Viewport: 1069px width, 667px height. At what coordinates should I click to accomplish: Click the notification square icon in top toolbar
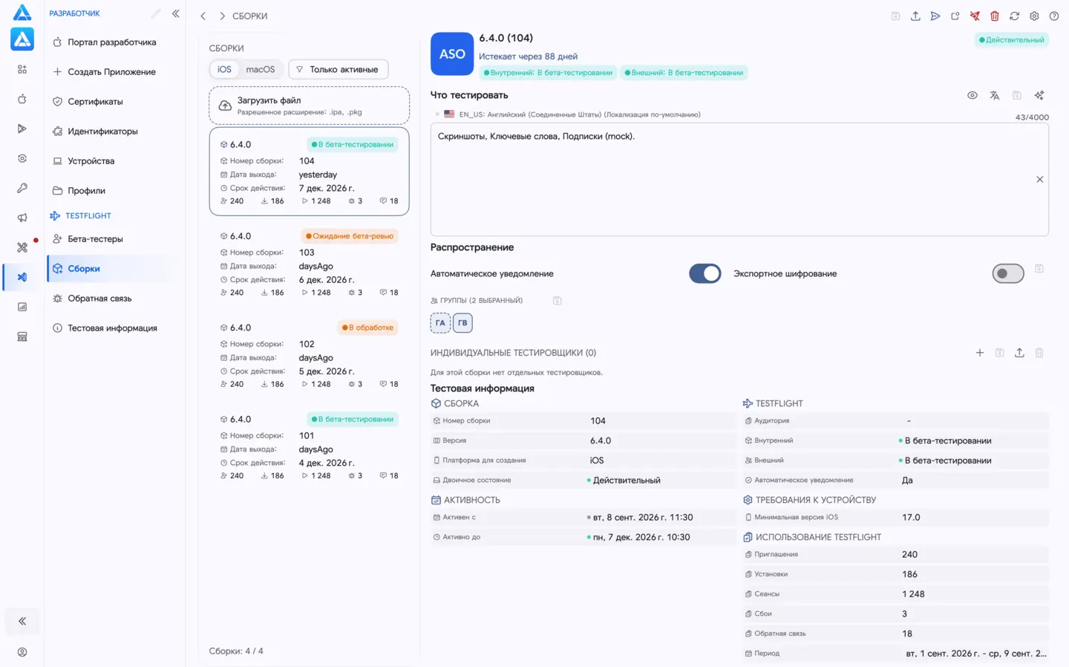(x=955, y=16)
